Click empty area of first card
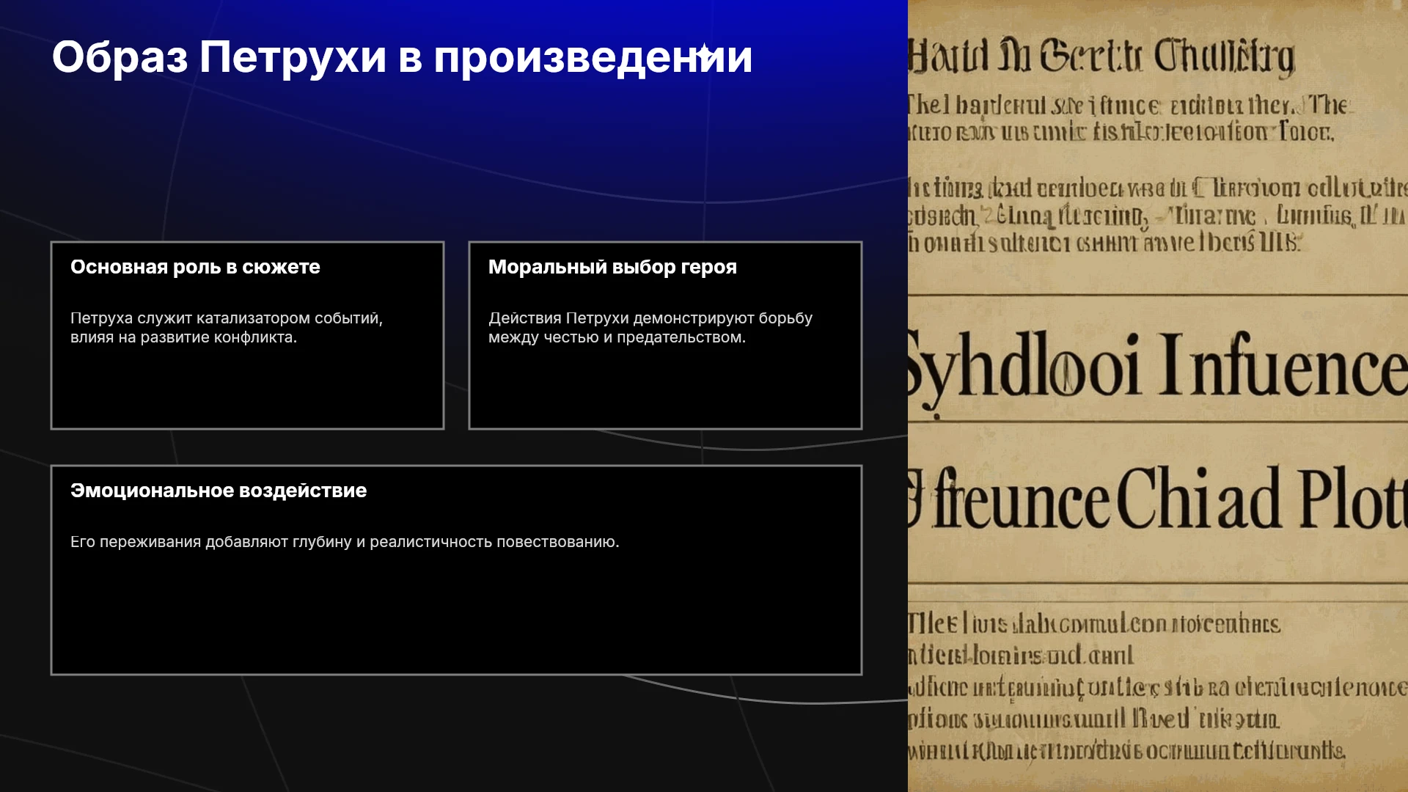The image size is (1408, 792). 247,389
